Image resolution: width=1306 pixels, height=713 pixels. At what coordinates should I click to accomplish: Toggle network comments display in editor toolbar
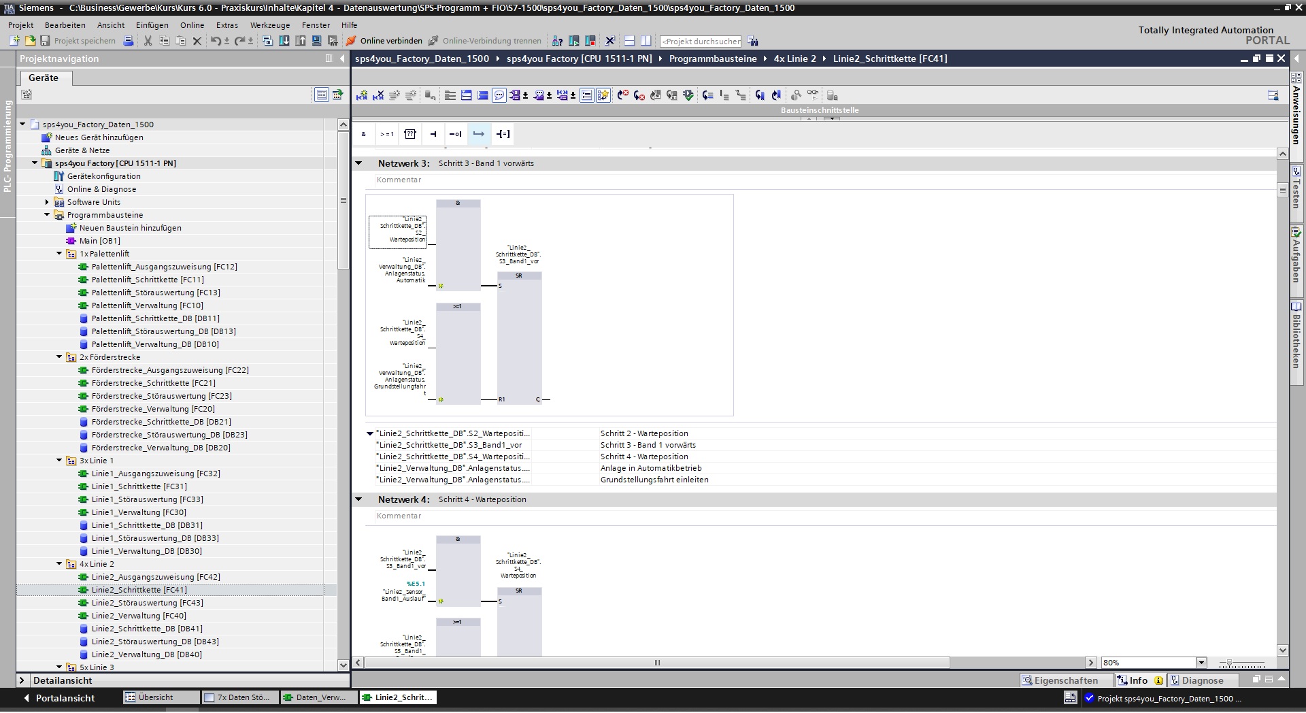pos(587,95)
